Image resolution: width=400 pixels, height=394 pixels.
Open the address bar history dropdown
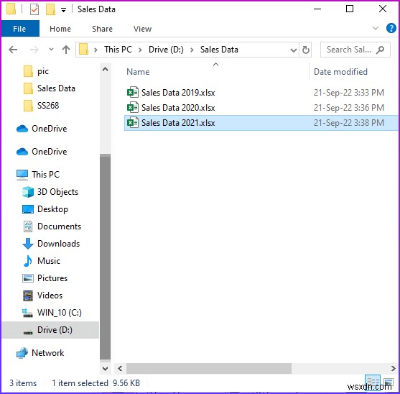click(294, 50)
